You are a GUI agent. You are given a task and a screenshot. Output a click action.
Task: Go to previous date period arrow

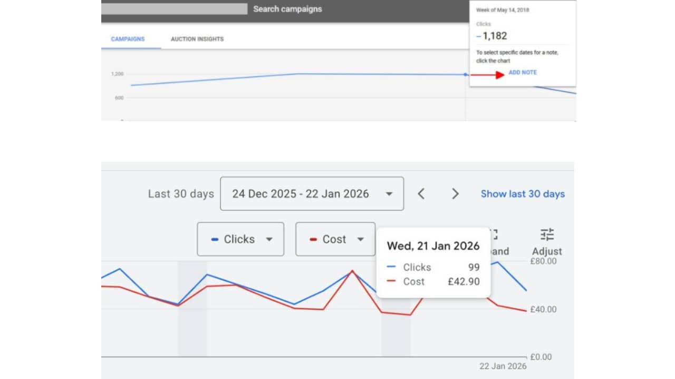(x=421, y=194)
